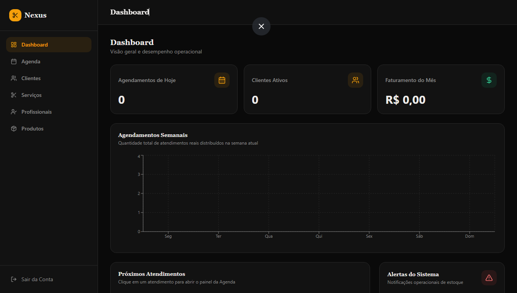Screen dimensions: 517x293
Task: Click warning triangle icon in Alertas do Sistema
Action: click(489, 278)
